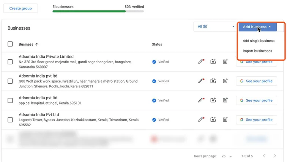Image resolution: width=287 pixels, height=162 pixels.
Task: Choose Add single business menu option
Action: click(259, 41)
